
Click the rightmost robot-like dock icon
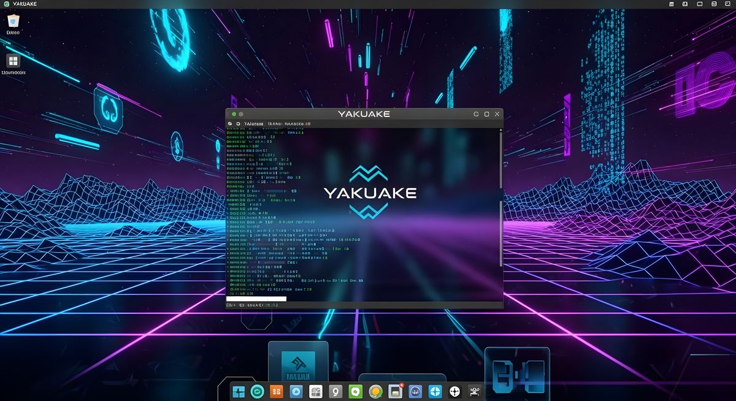[x=474, y=391]
